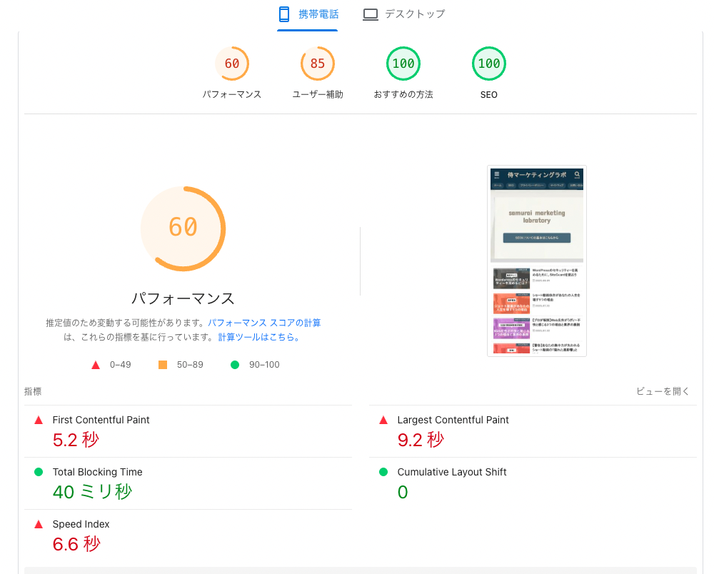Image resolution: width=714 pixels, height=574 pixels.
Task: Open the パフォーマンス スコアの計算 link
Action: 264,323
